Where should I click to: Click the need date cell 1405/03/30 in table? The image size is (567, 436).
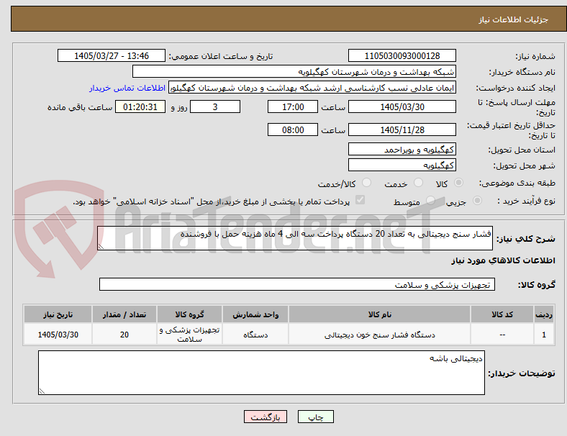point(58,335)
